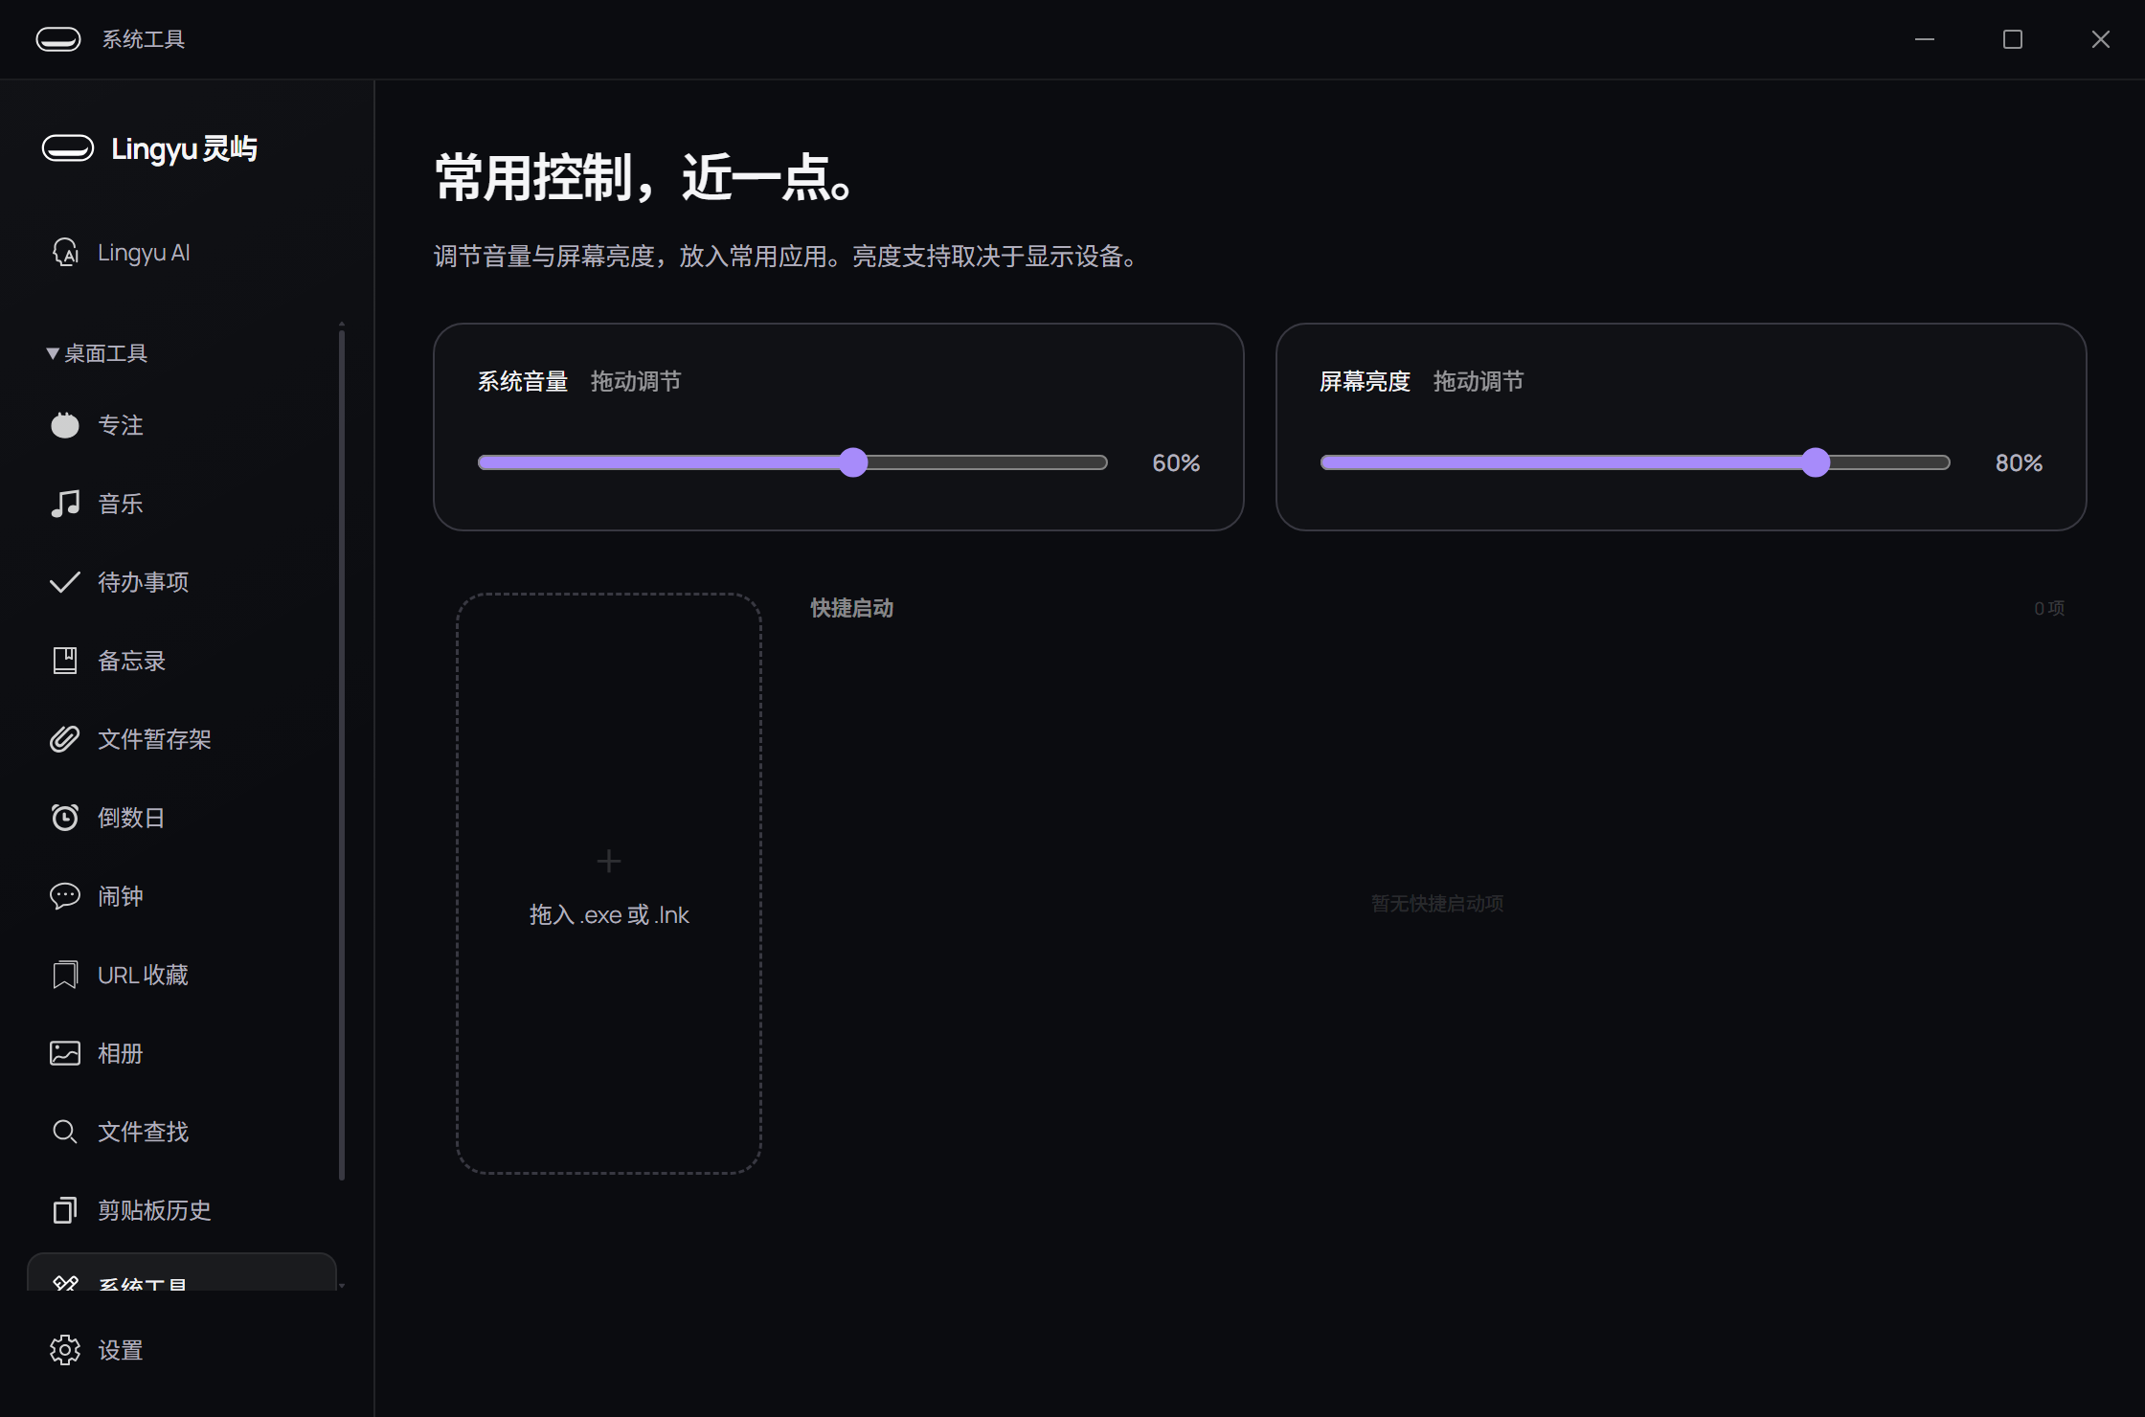This screenshot has width=2145, height=1417.
Task: Close the 系统工具 window
Action: coord(2101,39)
